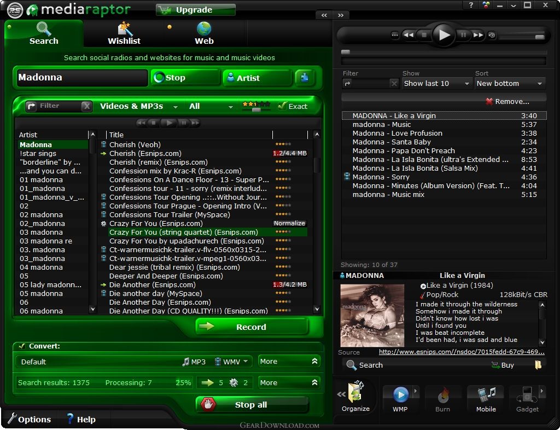Expand the Convert More options

289,362
